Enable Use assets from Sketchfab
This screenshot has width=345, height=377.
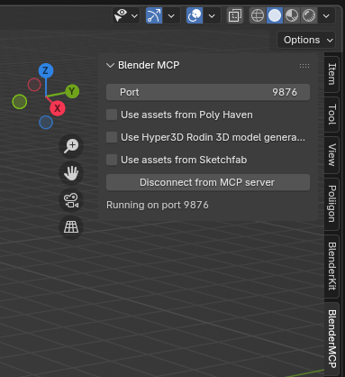pos(112,160)
